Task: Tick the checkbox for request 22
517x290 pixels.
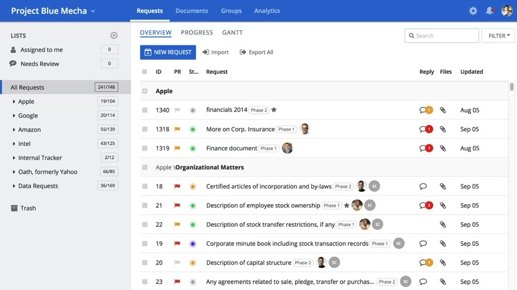Action: point(145,225)
